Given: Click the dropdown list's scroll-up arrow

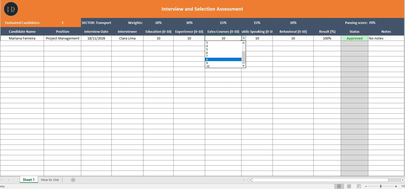Looking at the screenshot, I should [x=244, y=43].
